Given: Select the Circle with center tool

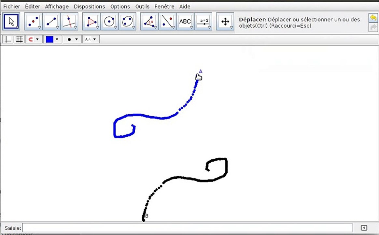Looking at the screenshot, I should [109, 22].
